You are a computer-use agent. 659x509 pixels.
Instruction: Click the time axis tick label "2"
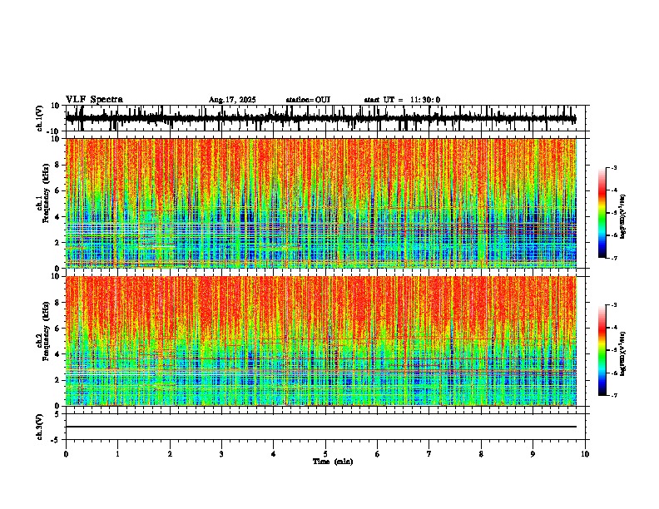[x=170, y=454]
